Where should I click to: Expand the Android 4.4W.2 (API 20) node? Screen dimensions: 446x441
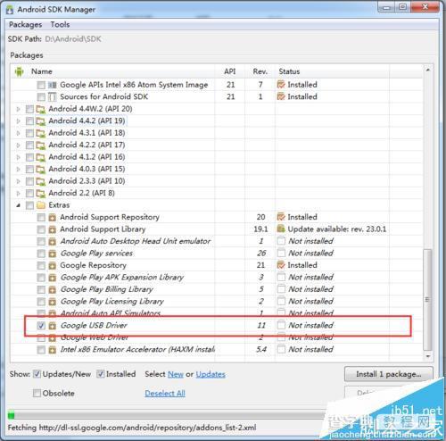(18, 109)
